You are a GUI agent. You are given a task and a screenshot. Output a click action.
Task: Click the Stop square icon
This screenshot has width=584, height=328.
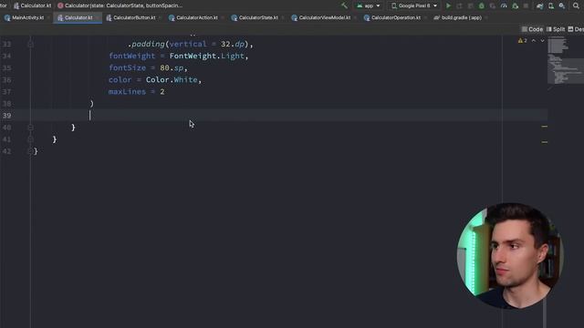pyautogui.click(x=526, y=5)
